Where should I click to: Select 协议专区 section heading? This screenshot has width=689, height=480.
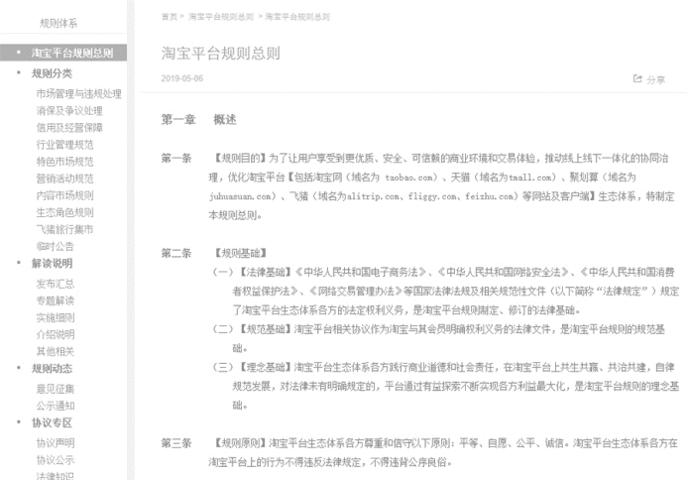click(52, 422)
